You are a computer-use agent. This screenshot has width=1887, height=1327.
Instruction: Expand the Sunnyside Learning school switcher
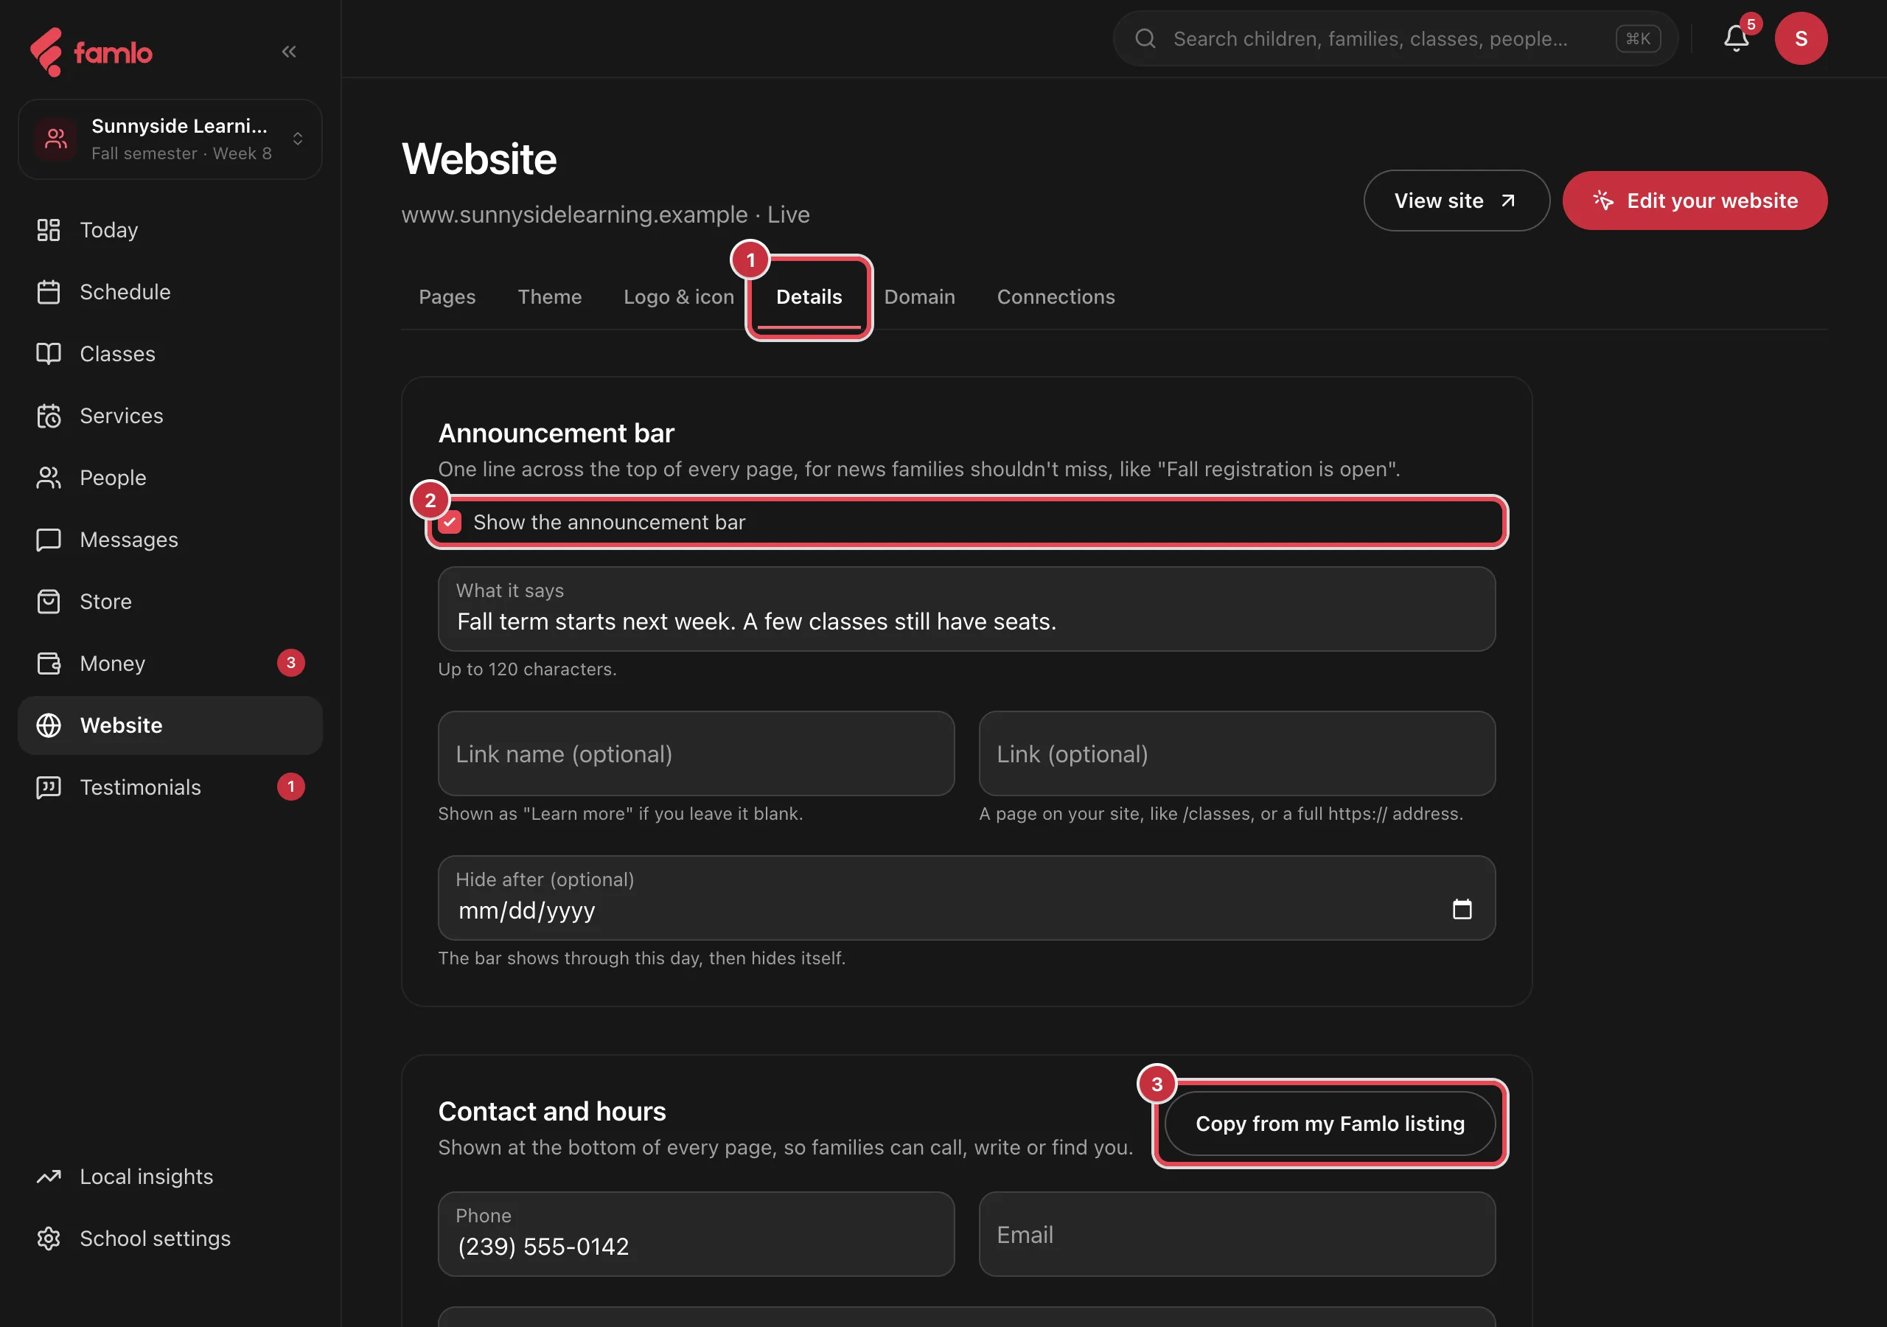pyautogui.click(x=170, y=139)
